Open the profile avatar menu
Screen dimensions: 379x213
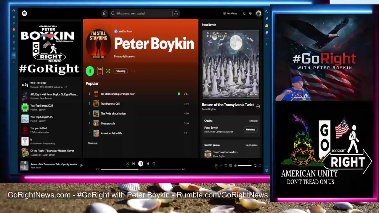258,13
